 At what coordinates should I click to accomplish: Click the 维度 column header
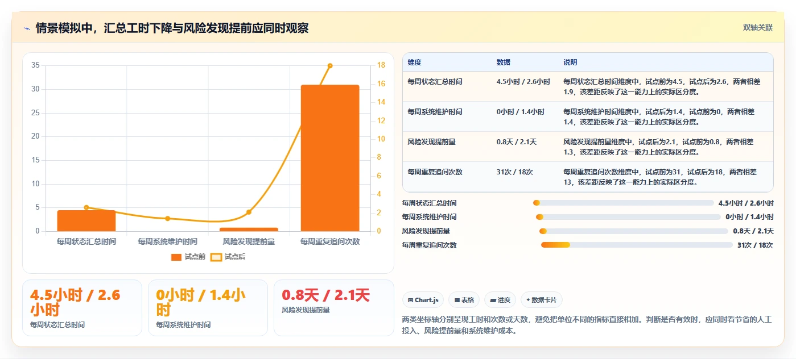[x=415, y=62]
